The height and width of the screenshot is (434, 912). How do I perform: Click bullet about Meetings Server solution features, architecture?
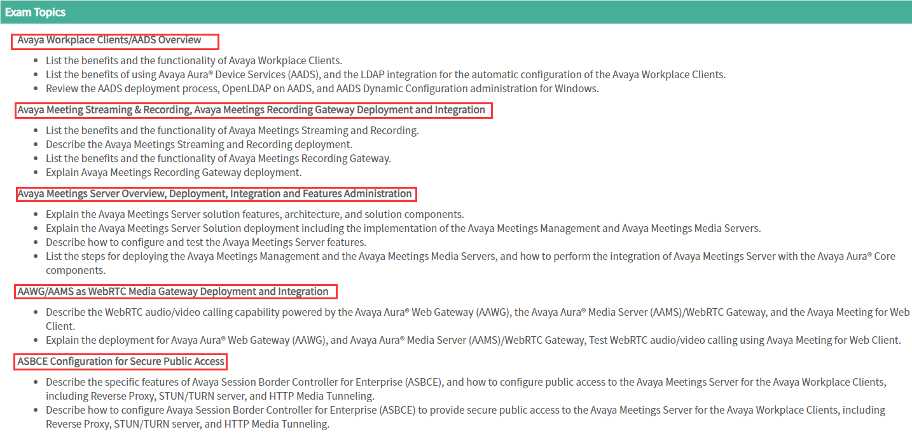click(x=255, y=214)
